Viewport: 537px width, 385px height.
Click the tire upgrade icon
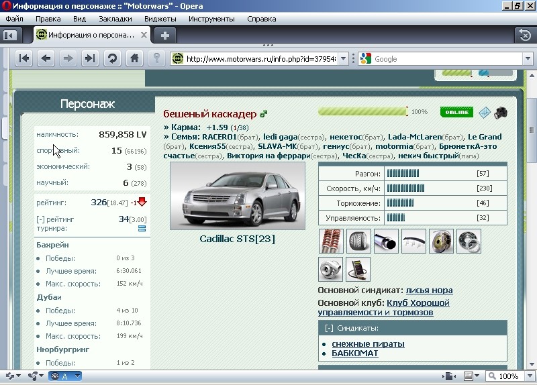pos(358,241)
